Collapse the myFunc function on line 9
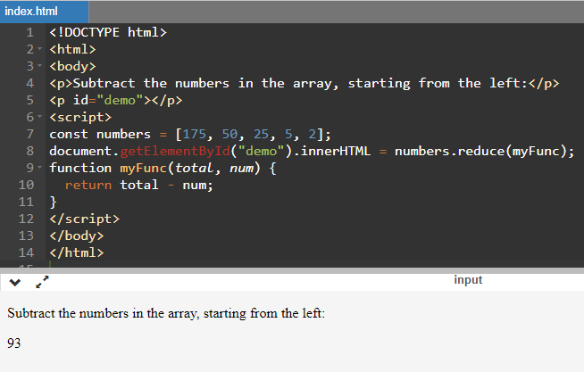This screenshot has width=584, height=372. coord(40,169)
